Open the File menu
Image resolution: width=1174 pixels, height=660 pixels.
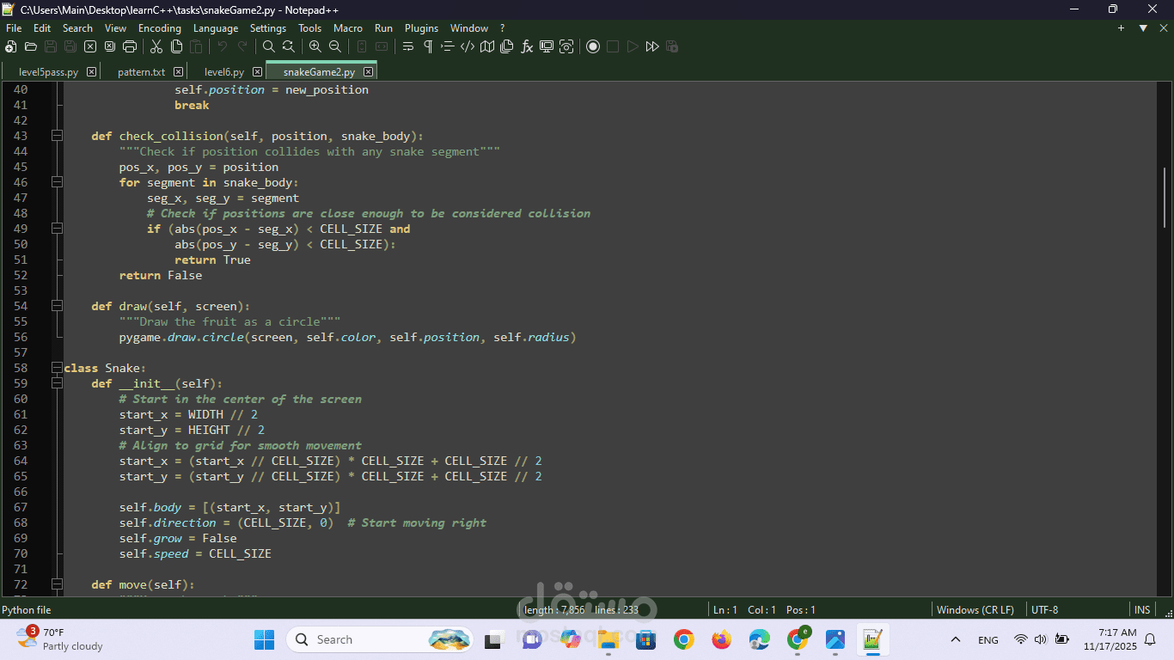click(14, 28)
